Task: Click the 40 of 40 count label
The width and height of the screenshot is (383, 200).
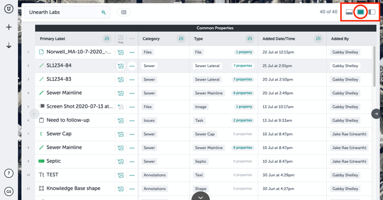Action: 328,12
